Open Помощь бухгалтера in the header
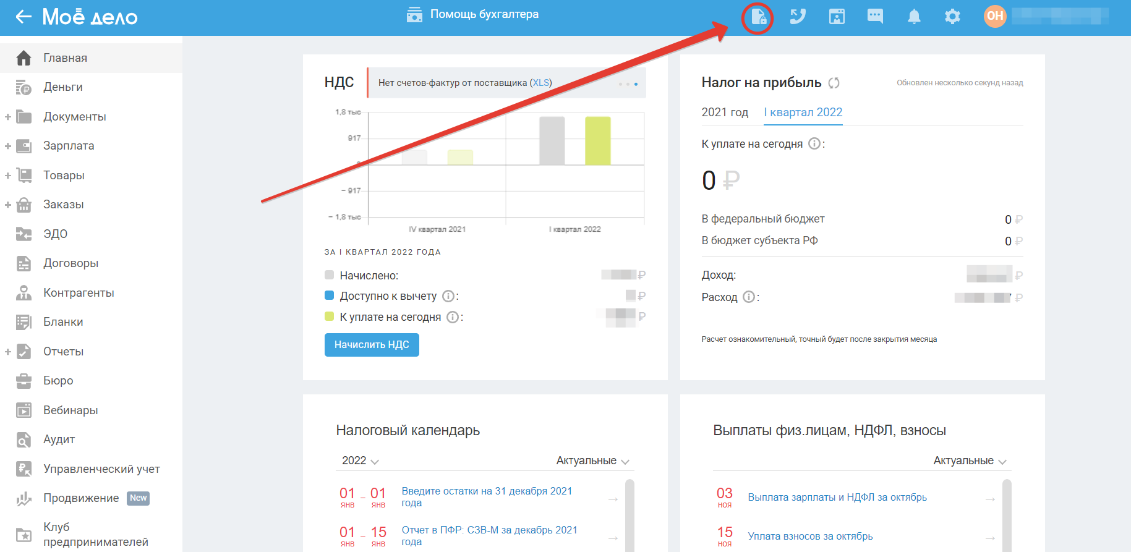 tap(473, 14)
